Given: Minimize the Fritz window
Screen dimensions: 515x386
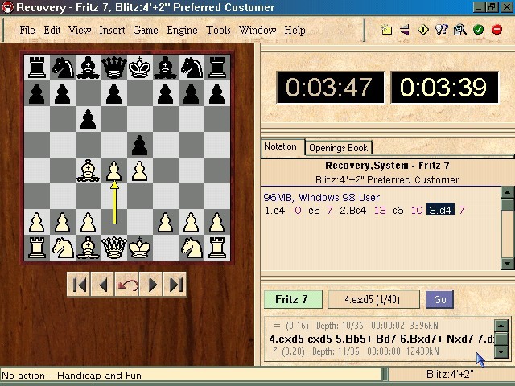Looking at the screenshot, I should [480, 7].
